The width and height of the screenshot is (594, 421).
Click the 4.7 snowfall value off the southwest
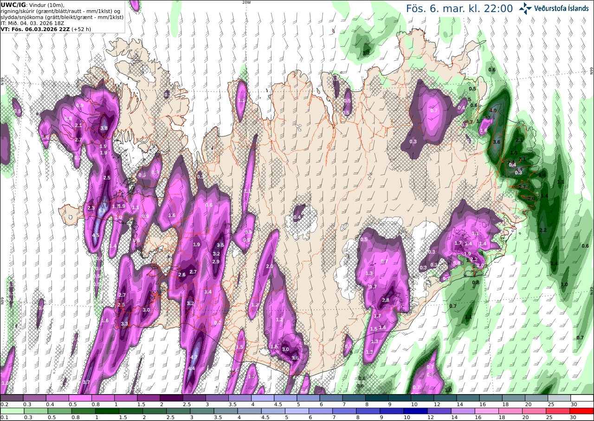click(x=194, y=357)
